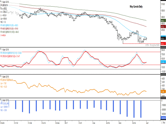
Task: Click the STOCH K 33.64 legend label
Action: [x=12, y=53]
